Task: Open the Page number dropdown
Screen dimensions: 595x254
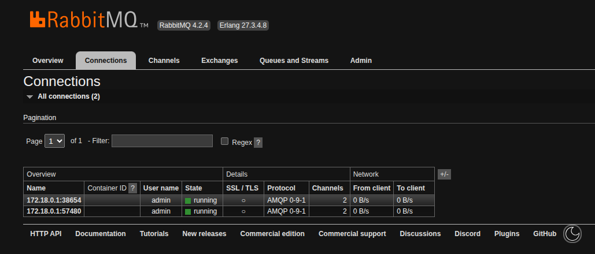Action: point(54,141)
